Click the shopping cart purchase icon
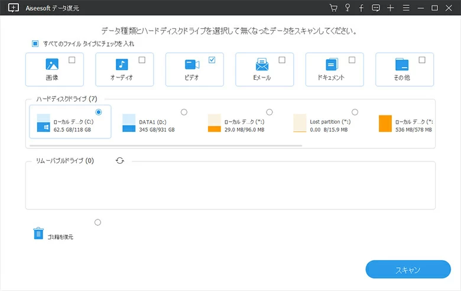This screenshot has height=291, width=461. (x=334, y=8)
